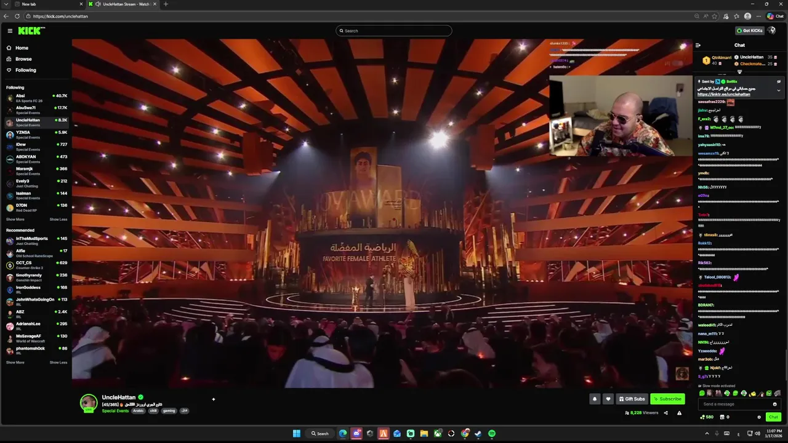The height and width of the screenshot is (443, 788).
Task: Select the Arabic stream tag
Action: pos(138,411)
